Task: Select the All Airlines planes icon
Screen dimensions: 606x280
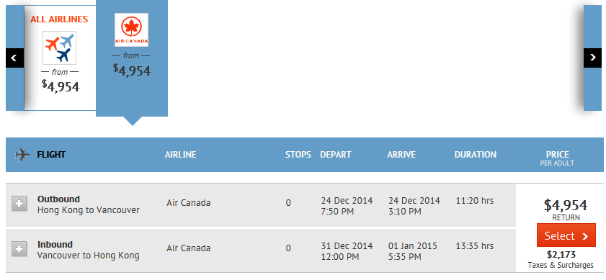Action: coord(60,48)
